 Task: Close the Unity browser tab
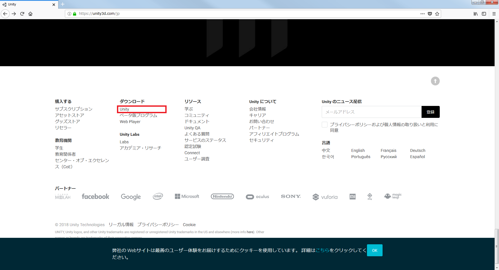54,5
